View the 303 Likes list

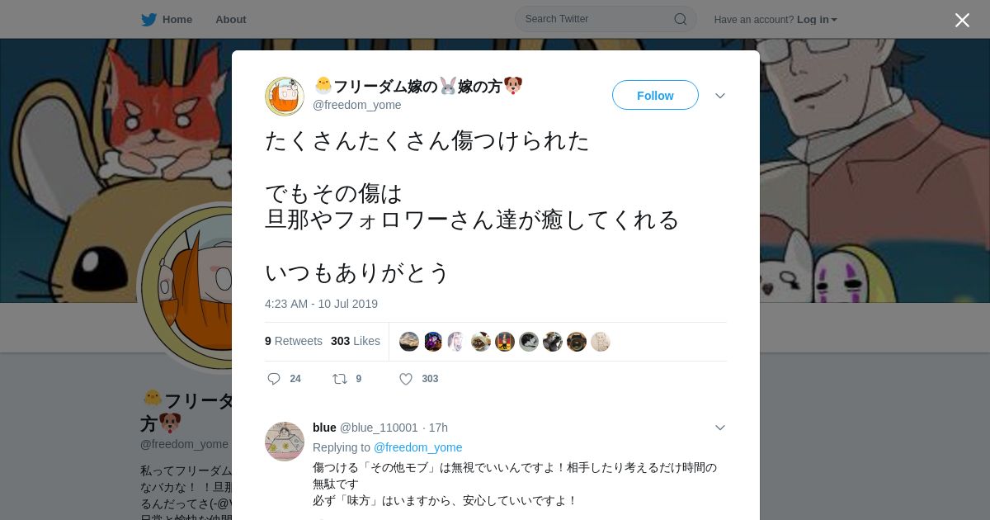356,341
